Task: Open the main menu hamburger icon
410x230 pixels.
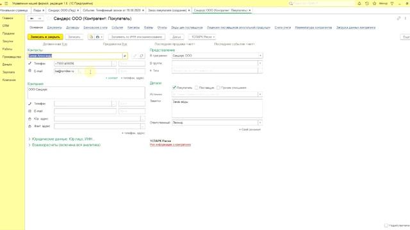Action: coord(6,3)
